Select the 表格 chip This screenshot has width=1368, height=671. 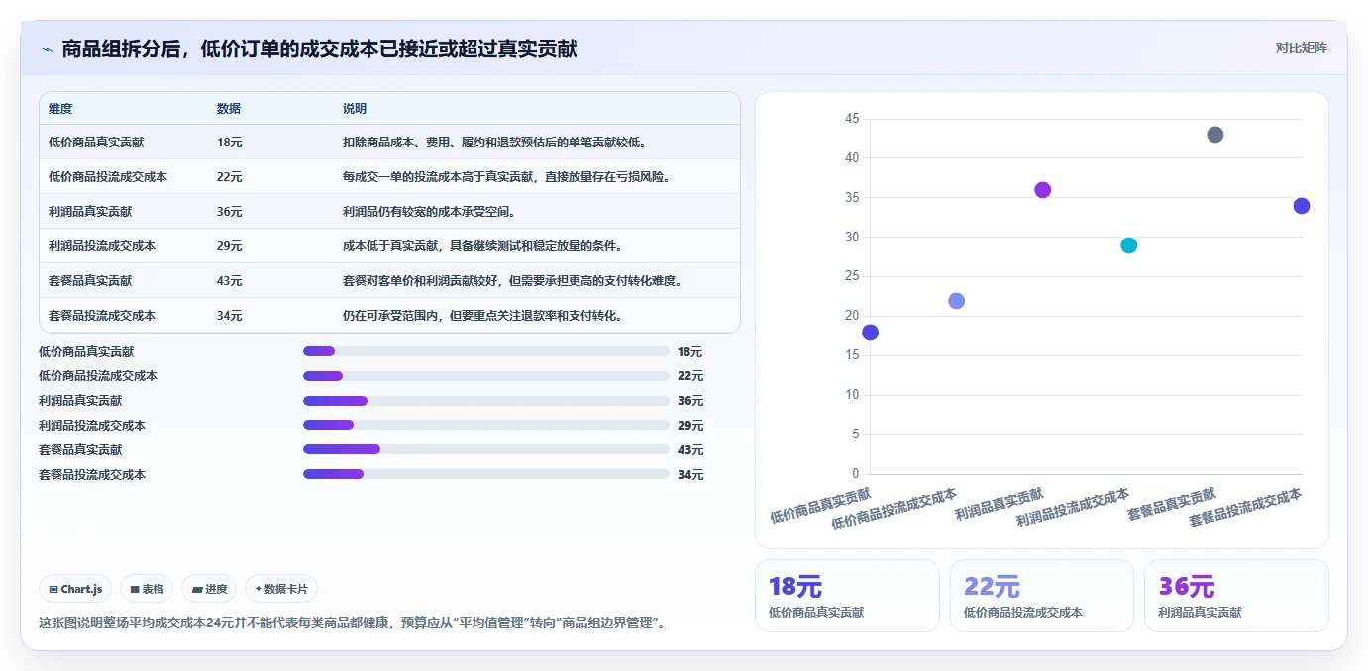point(147,589)
